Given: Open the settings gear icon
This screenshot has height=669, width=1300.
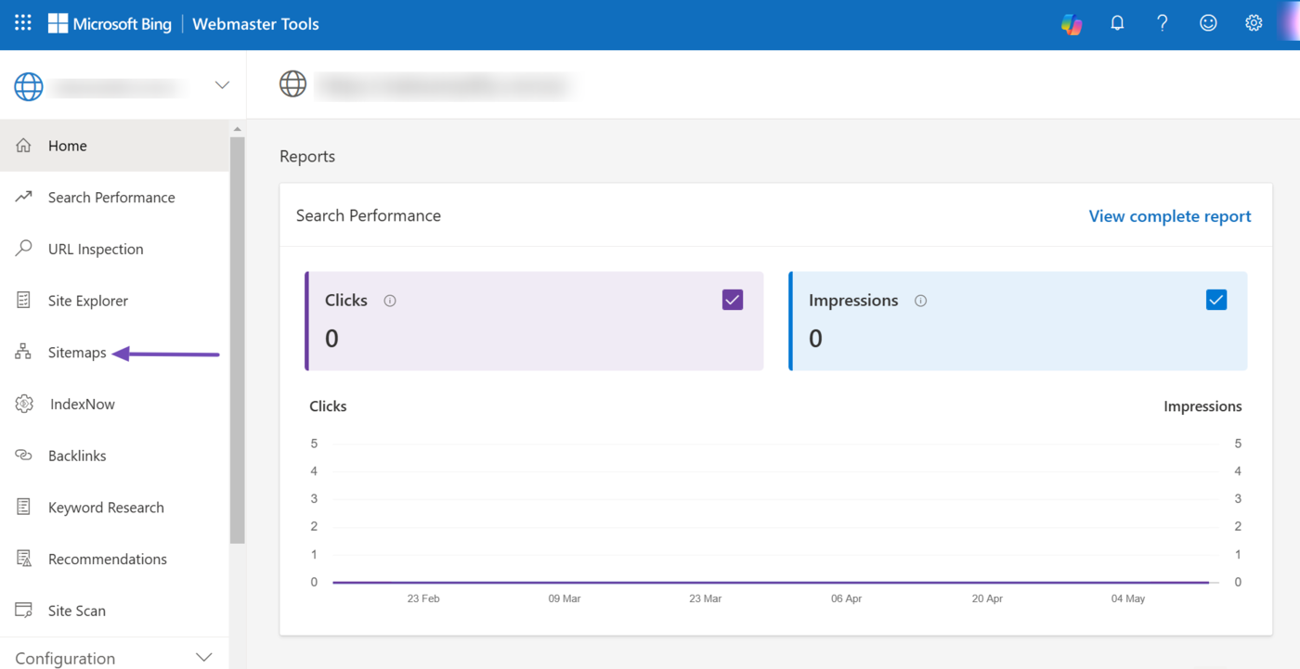Looking at the screenshot, I should (x=1254, y=24).
